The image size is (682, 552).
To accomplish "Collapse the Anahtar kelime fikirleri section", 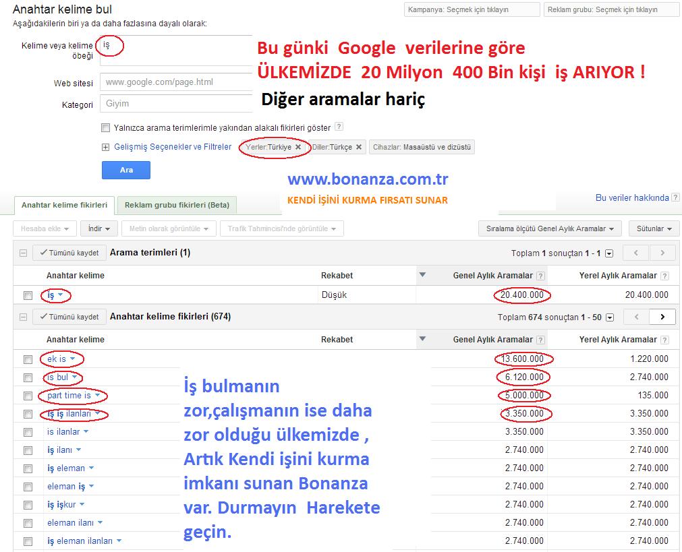I will pyautogui.click(x=23, y=317).
